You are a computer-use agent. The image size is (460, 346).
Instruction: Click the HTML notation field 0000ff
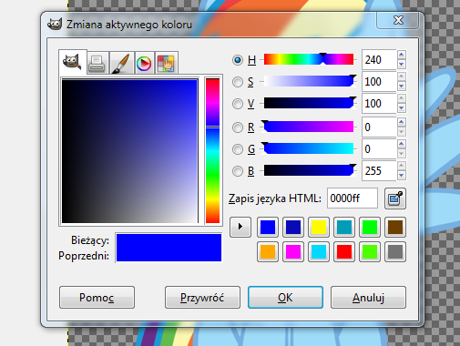(x=353, y=198)
